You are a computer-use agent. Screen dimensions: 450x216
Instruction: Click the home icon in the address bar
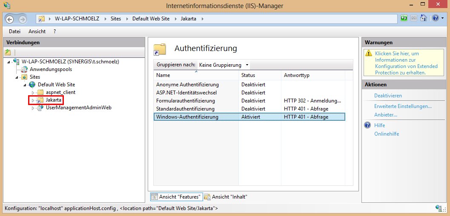(423, 18)
